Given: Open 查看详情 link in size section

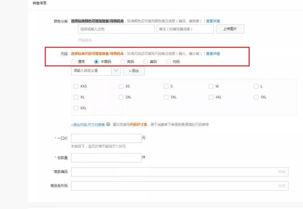Looking at the screenshot, I should click(x=213, y=53).
